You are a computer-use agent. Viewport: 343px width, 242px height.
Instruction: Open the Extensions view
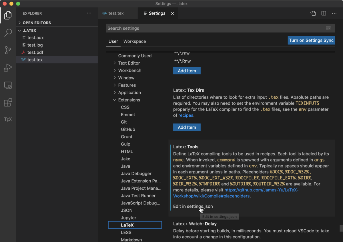[x=8, y=102]
